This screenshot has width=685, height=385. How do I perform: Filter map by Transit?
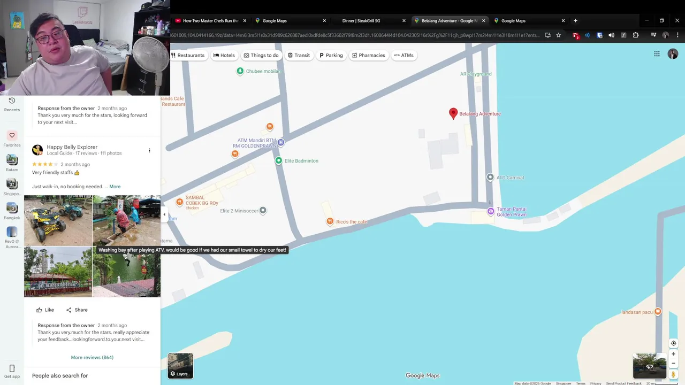(x=299, y=55)
